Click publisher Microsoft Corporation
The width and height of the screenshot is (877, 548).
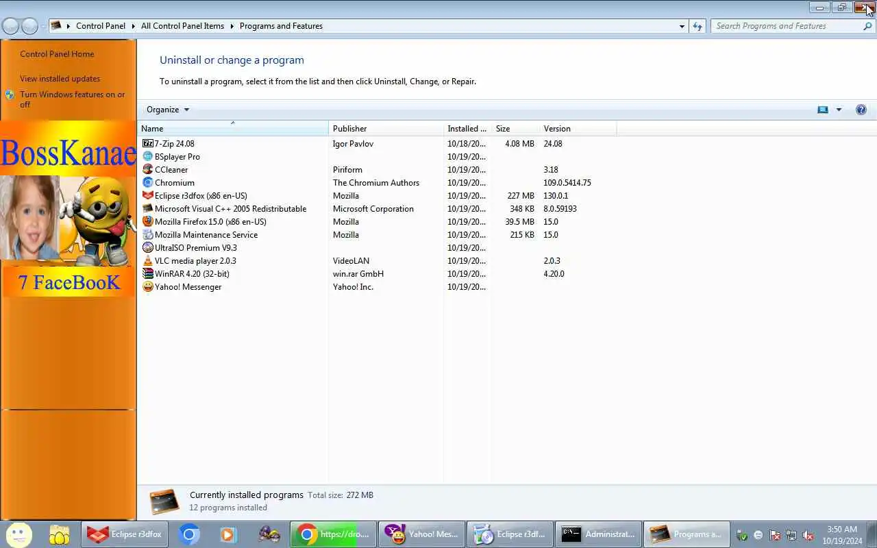pyautogui.click(x=373, y=209)
